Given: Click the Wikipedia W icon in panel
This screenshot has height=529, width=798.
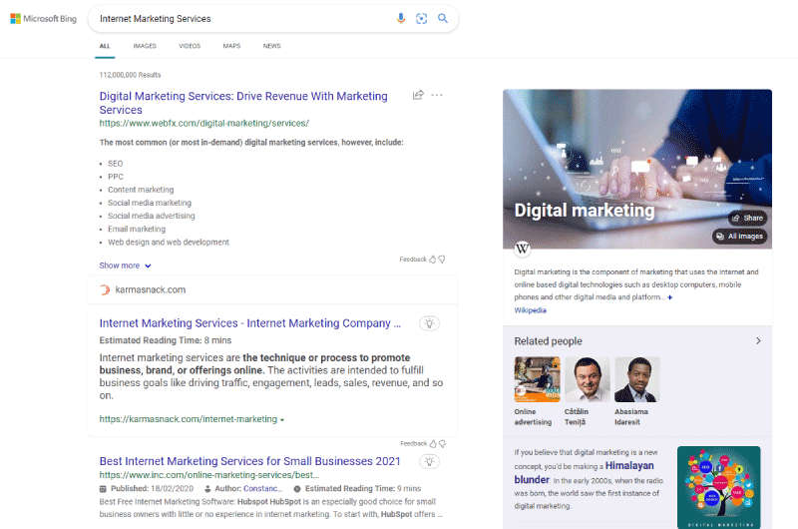Looking at the screenshot, I should click(x=522, y=249).
